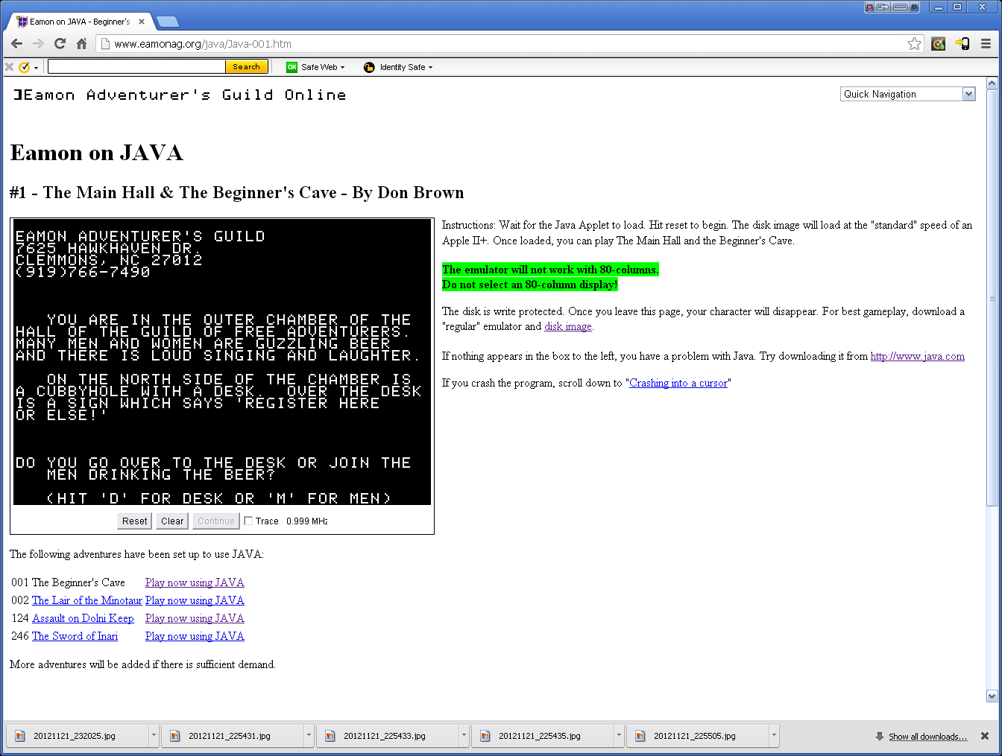This screenshot has width=1002, height=756.
Task: Toggle the Trace checkbox
Action: tap(248, 521)
